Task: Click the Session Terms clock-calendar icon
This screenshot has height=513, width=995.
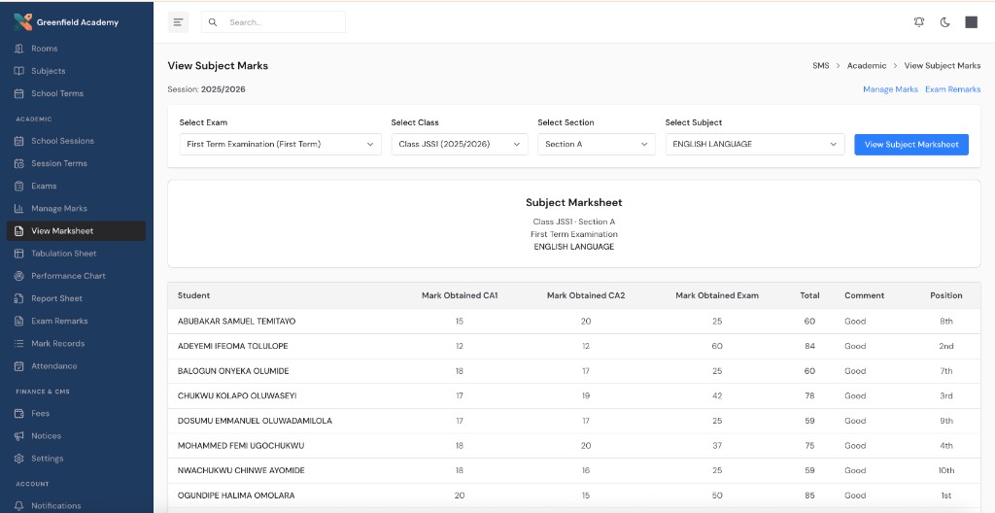Action: coord(19,163)
